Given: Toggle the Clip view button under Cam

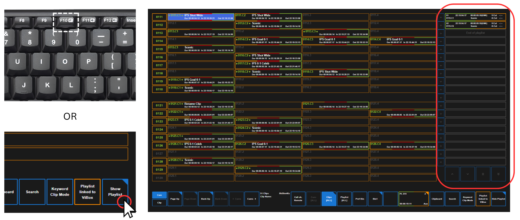Looking at the screenshot, I should (160, 203).
